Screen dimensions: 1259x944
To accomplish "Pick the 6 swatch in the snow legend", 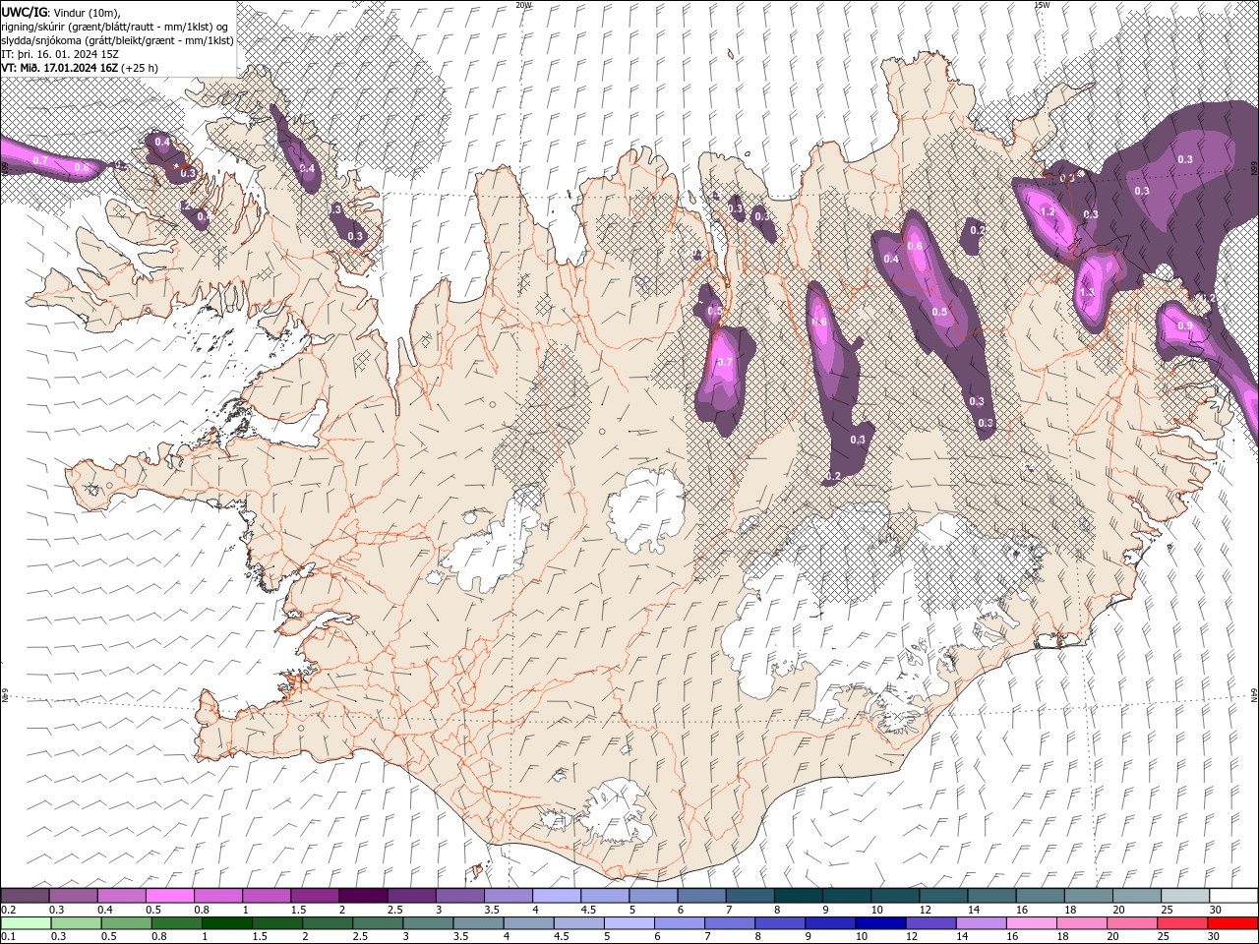I will pos(700,896).
